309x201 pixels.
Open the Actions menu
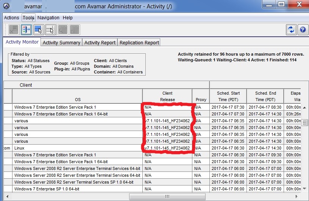[x=11, y=18]
